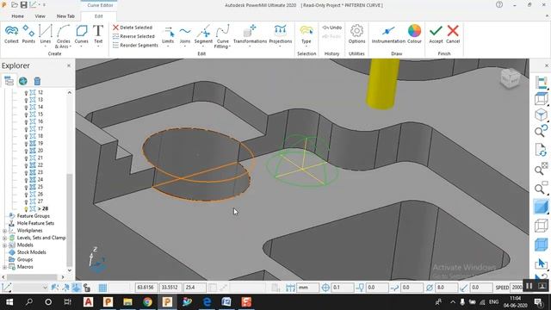Open Windows Start menu
This screenshot has width=551, height=310.
pyautogui.click(x=9, y=302)
